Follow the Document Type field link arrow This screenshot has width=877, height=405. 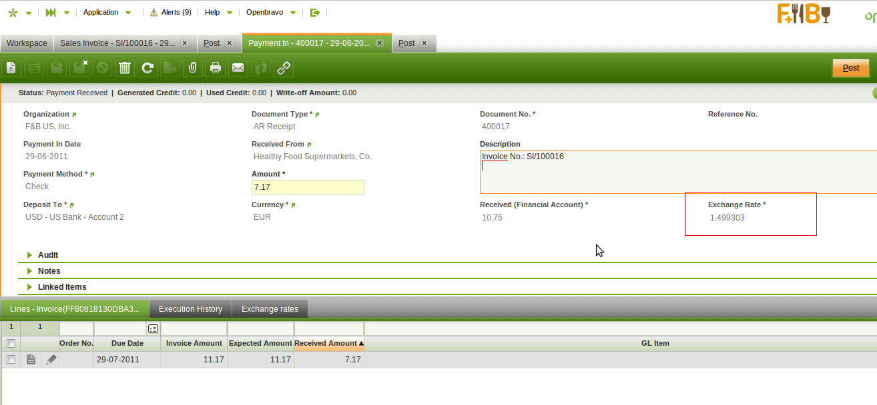click(x=317, y=115)
